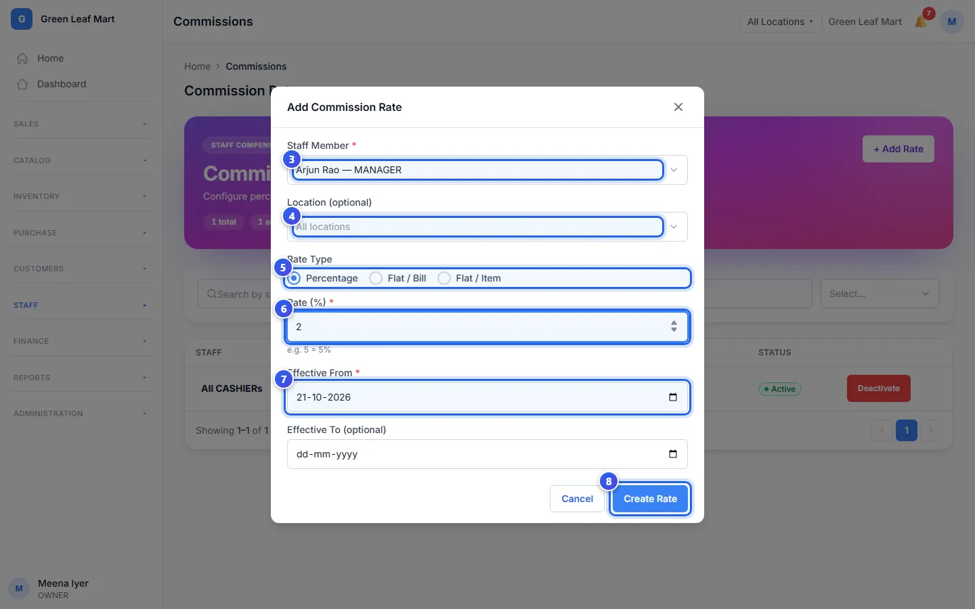The width and height of the screenshot is (975, 609).
Task: Click the Active status badge
Action: click(x=780, y=389)
